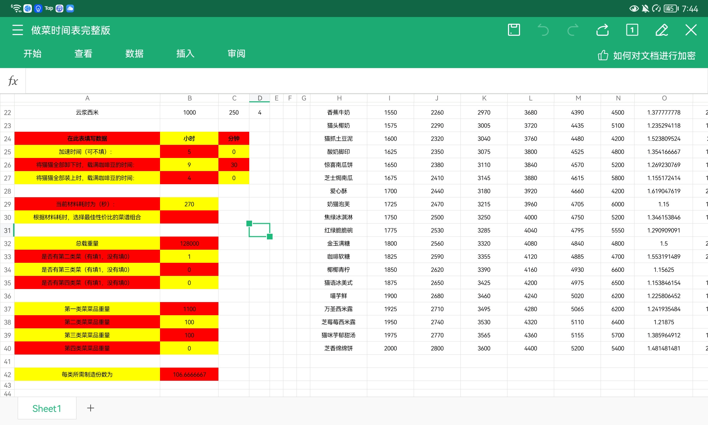This screenshot has width=708, height=425.
Task: Click the fx function icon
Action: [13, 81]
